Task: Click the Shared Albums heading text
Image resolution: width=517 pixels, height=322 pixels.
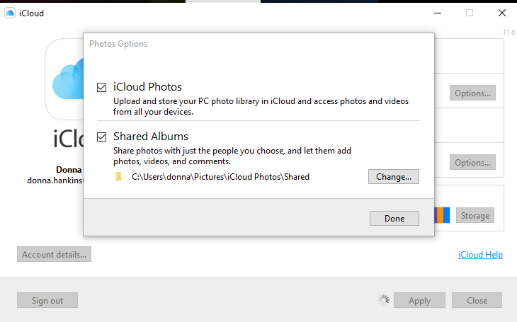Action: click(151, 136)
